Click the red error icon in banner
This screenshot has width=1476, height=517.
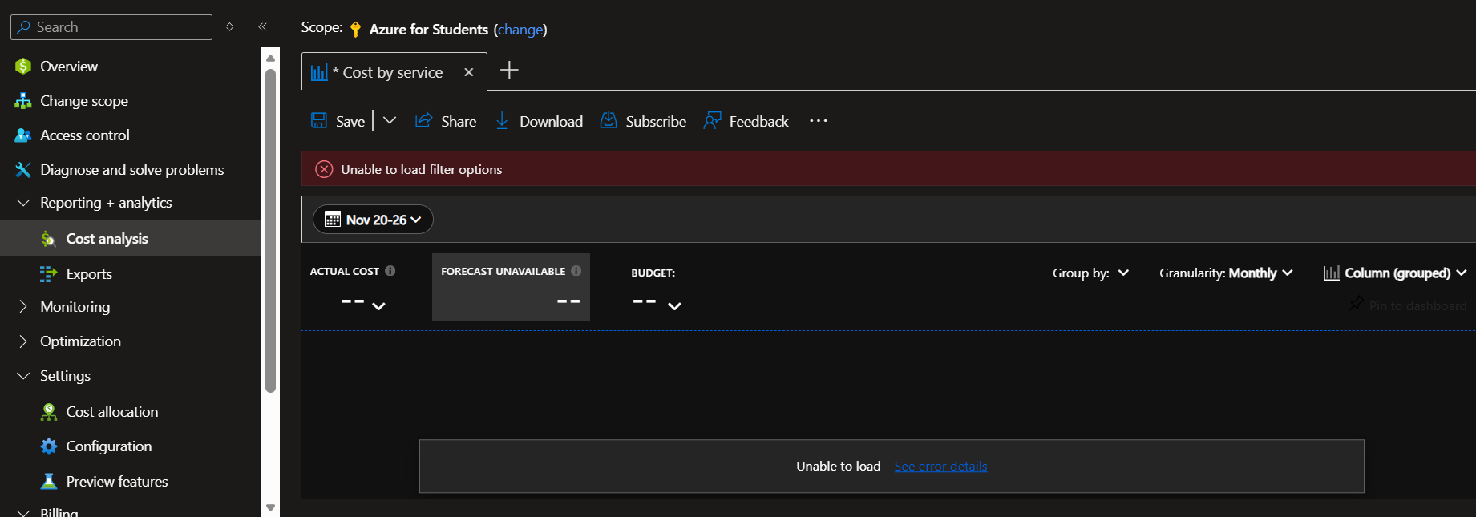click(x=324, y=169)
